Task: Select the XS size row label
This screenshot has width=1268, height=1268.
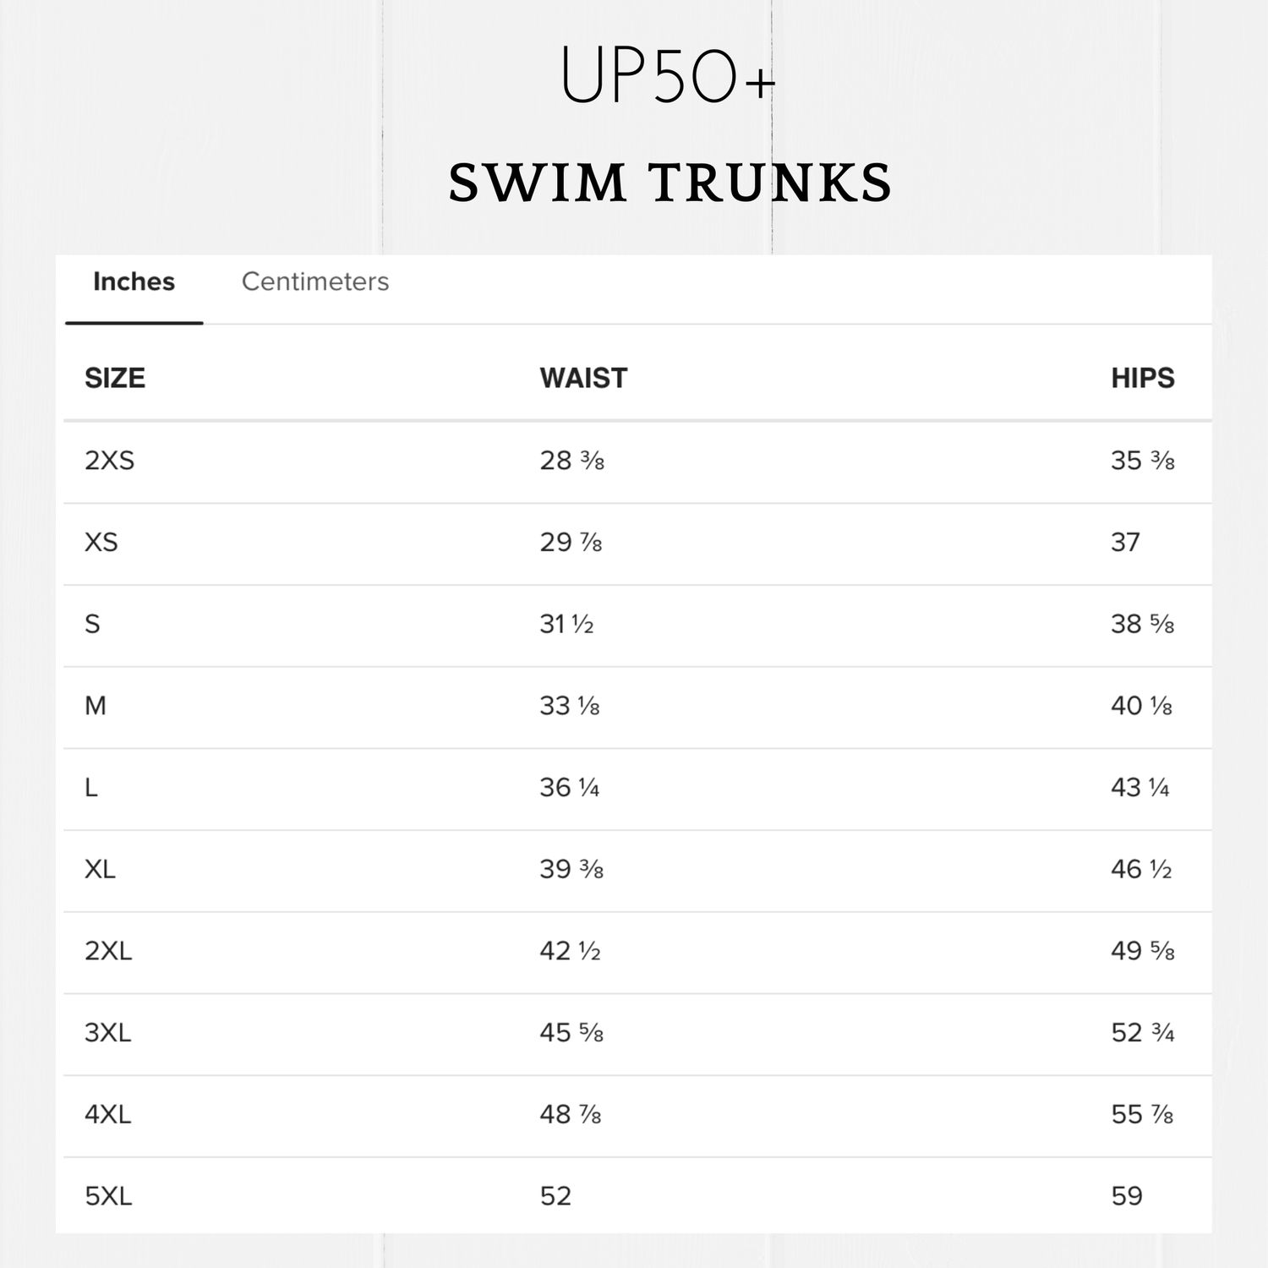Action: coord(101,542)
